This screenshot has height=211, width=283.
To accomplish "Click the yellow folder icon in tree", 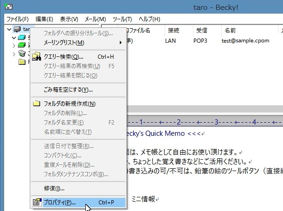I will coord(22,62).
